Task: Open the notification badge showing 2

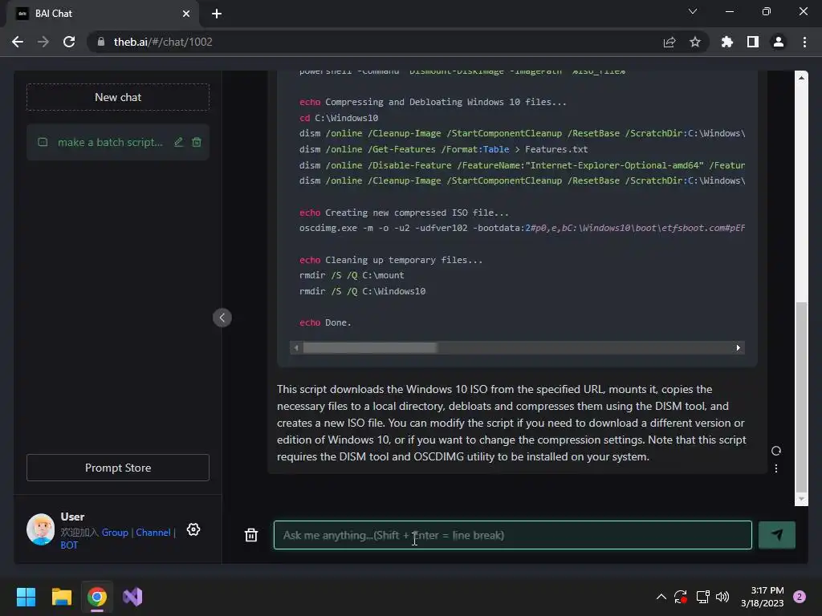Action: pyautogui.click(x=800, y=597)
